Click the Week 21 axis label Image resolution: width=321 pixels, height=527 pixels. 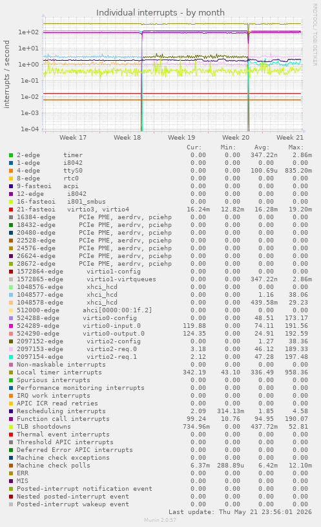(290, 138)
